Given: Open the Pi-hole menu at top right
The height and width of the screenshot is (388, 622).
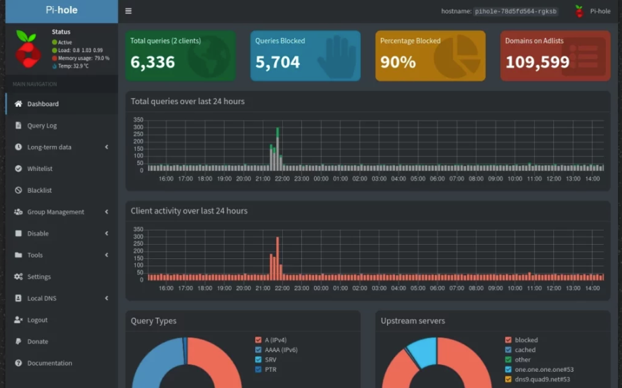Looking at the screenshot, I should pos(593,11).
